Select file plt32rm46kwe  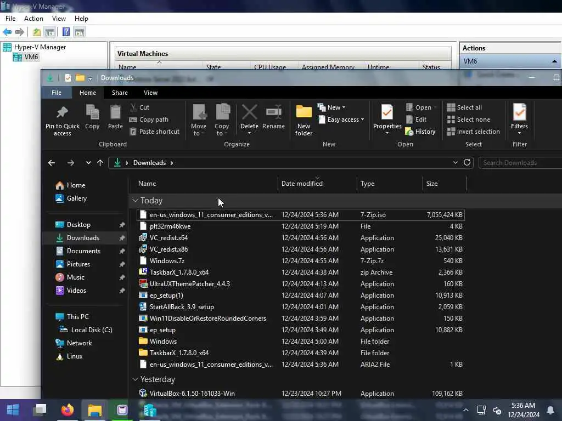[x=300, y=226]
